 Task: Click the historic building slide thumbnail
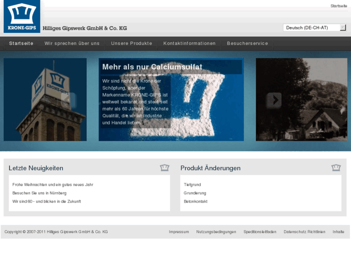[302, 99]
